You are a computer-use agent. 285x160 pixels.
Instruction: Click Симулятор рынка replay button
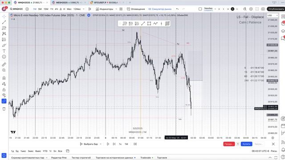pos(160,9)
